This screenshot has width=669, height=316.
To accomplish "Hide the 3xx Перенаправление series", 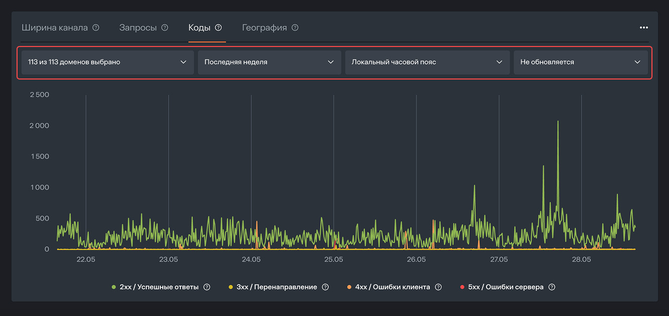I will pyautogui.click(x=276, y=287).
